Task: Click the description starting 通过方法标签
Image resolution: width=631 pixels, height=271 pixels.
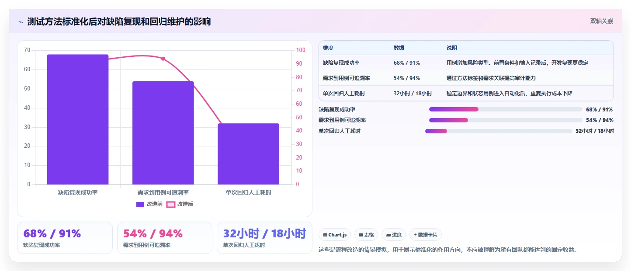Action: coord(491,78)
